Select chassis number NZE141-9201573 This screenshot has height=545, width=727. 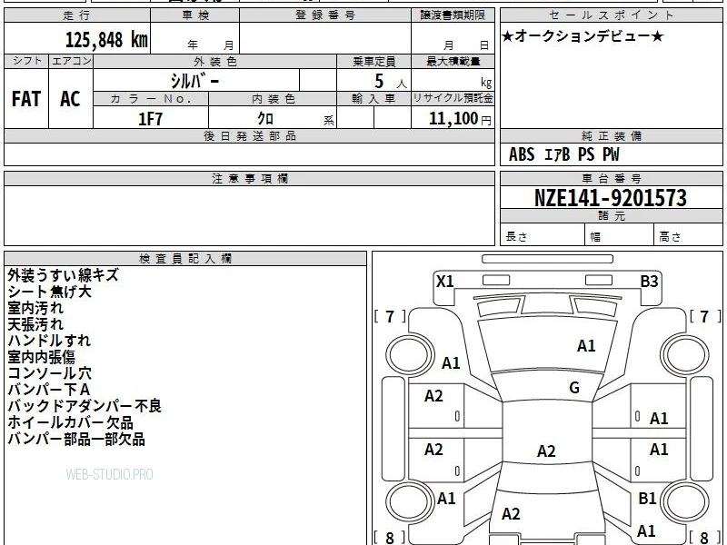[611, 198]
